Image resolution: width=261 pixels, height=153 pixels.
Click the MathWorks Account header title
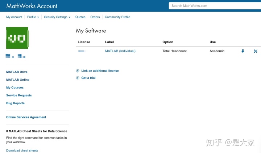pos(32,6)
